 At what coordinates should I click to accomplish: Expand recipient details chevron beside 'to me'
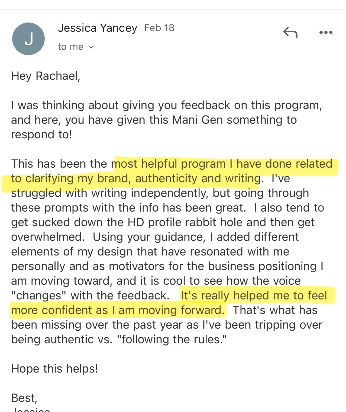tap(91, 47)
